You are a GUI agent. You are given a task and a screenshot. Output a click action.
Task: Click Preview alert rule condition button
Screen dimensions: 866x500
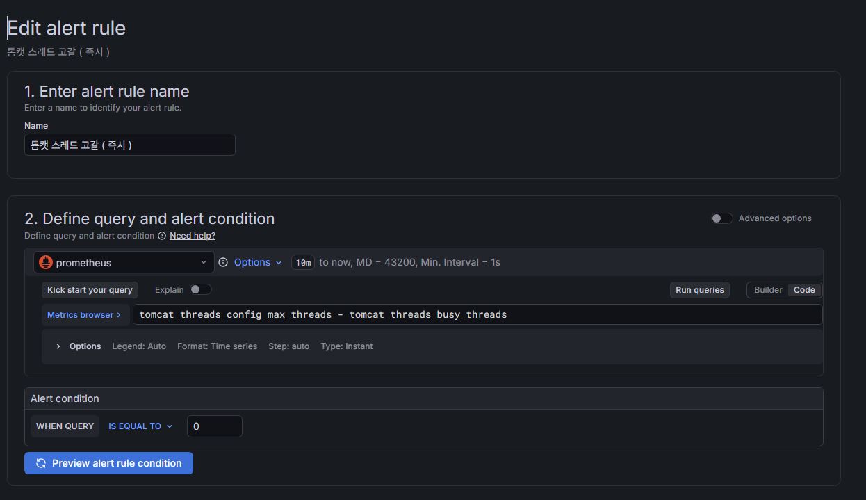(108, 463)
